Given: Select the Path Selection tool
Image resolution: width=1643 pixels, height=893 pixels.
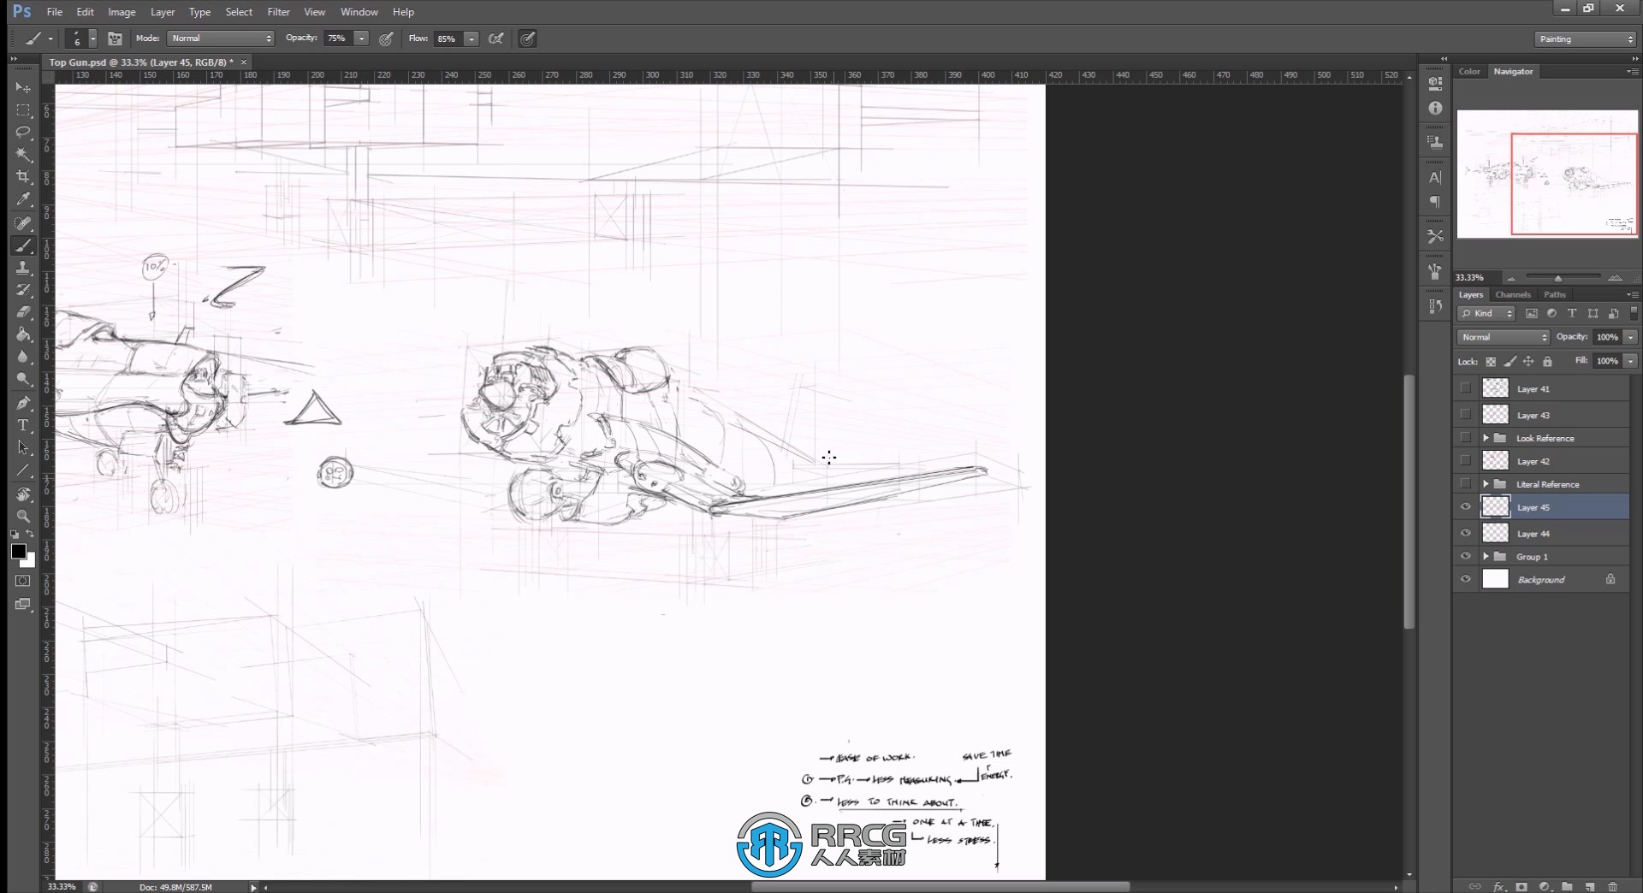Looking at the screenshot, I should (x=23, y=447).
